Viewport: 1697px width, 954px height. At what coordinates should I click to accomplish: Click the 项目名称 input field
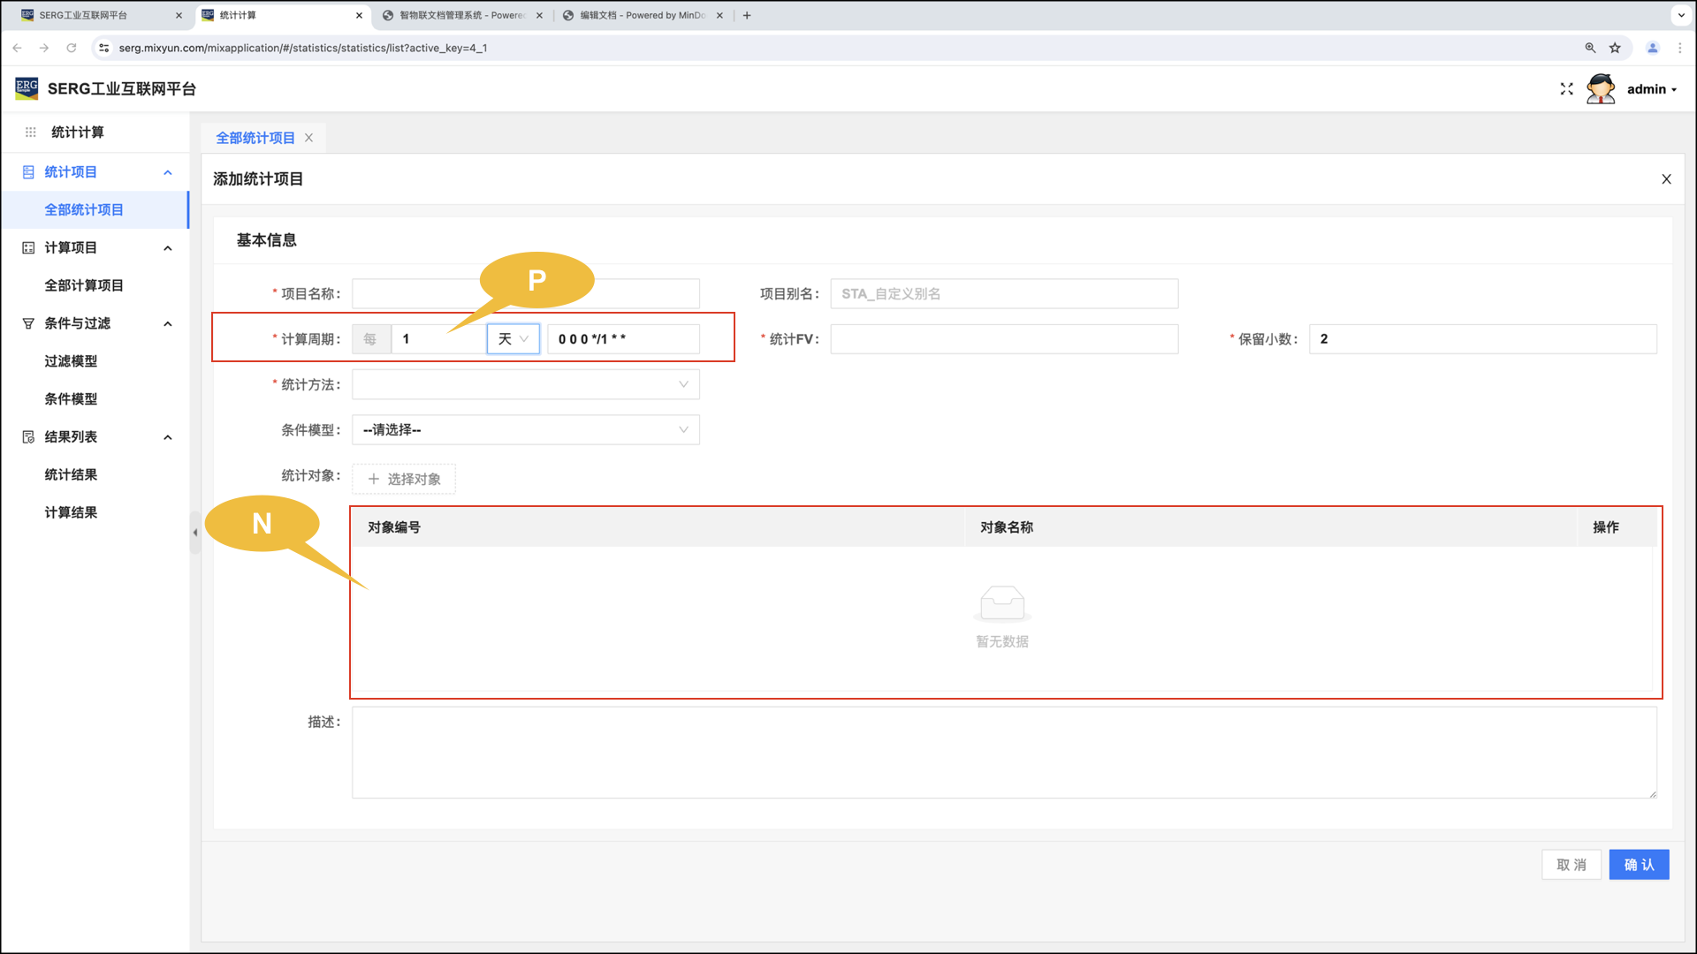pyautogui.click(x=415, y=294)
